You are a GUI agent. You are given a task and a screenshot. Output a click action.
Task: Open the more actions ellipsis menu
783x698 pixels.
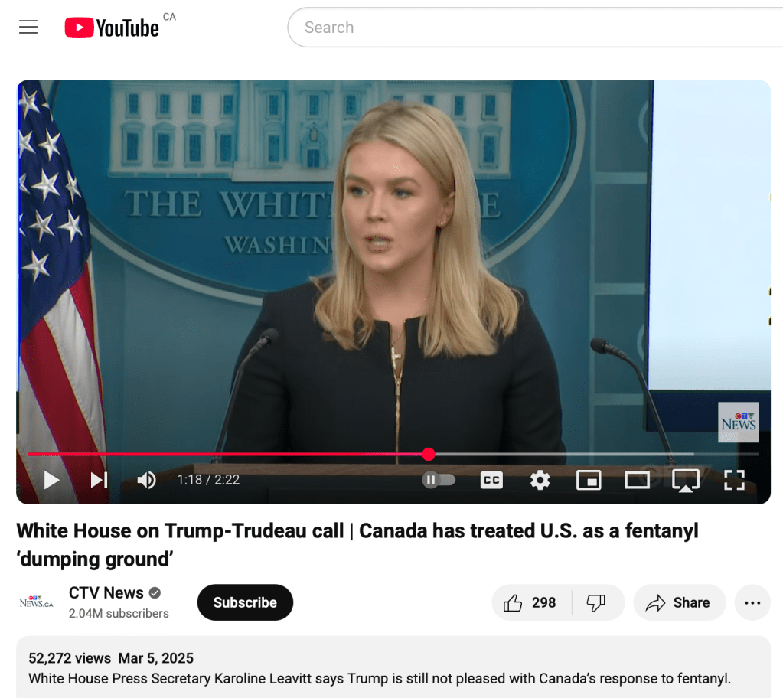752,602
